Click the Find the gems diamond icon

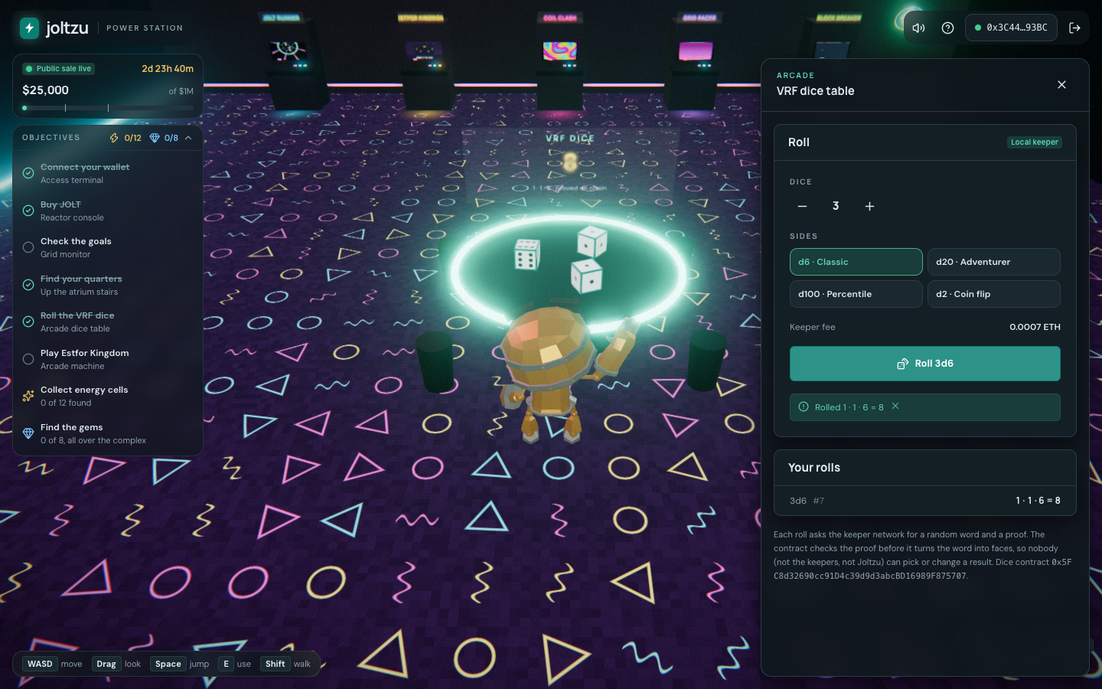(x=28, y=433)
